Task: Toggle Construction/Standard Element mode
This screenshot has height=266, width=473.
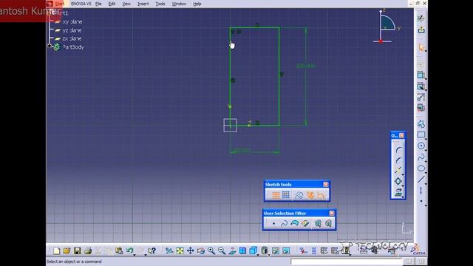Action: (x=299, y=195)
